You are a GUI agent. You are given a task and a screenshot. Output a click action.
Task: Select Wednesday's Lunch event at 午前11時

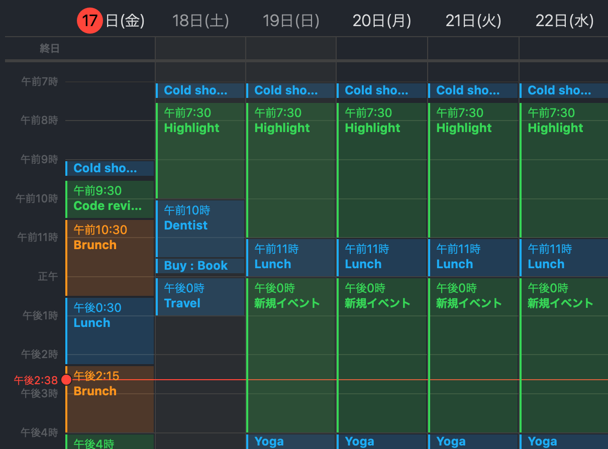point(564,257)
